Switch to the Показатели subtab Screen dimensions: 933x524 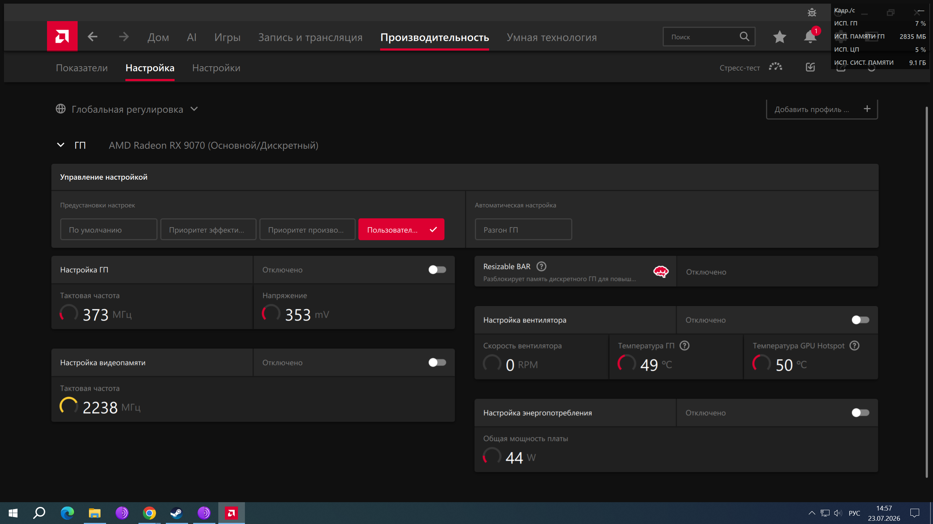point(82,68)
